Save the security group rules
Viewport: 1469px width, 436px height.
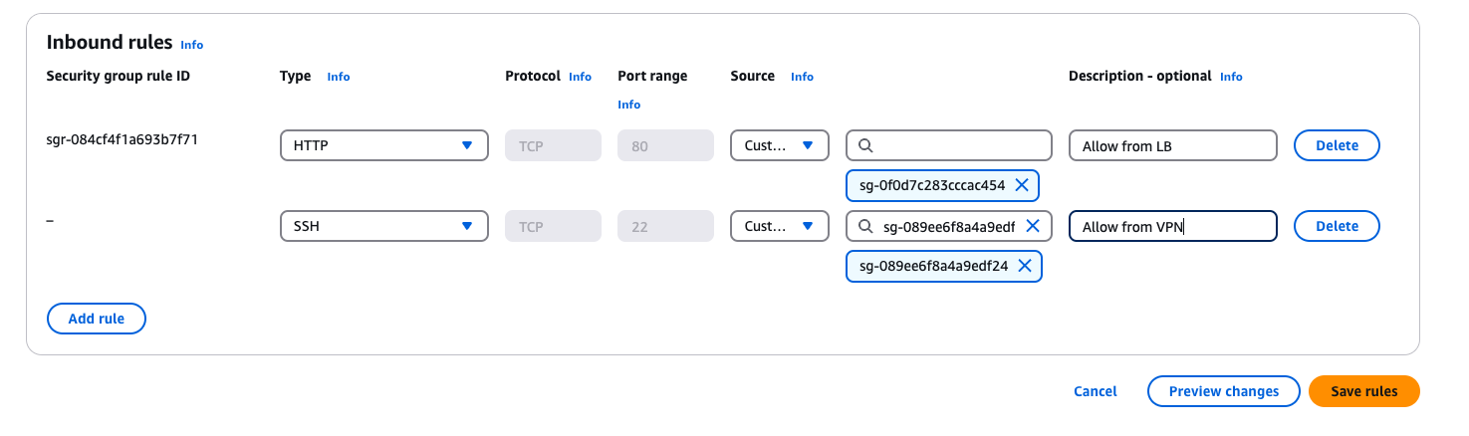pyautogui.click(x=1363, y=391)
